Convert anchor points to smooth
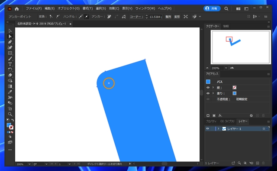 [x=58, y=16]
